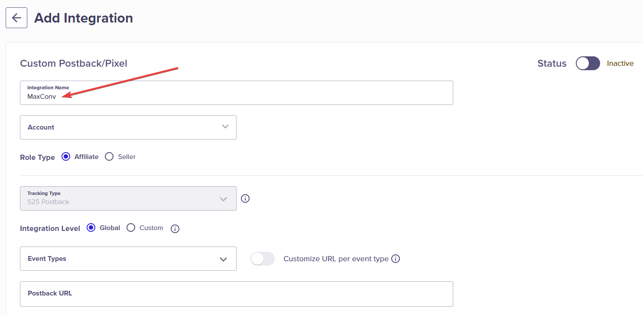Click the Account dropdown chevron
This screenshot has height=315, width=643.
(x=225, y=127)
